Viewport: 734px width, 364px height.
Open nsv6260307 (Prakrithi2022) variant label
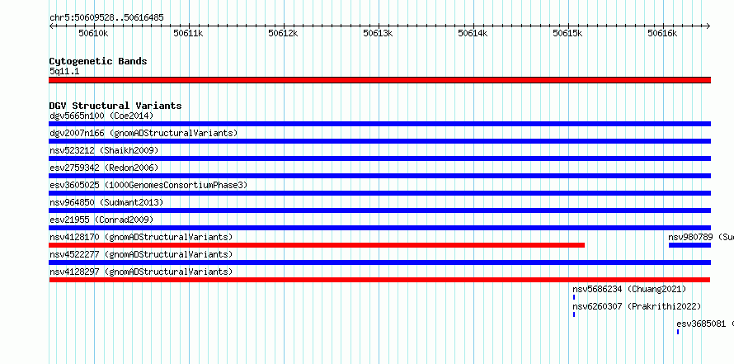click(x=637, y=306)
